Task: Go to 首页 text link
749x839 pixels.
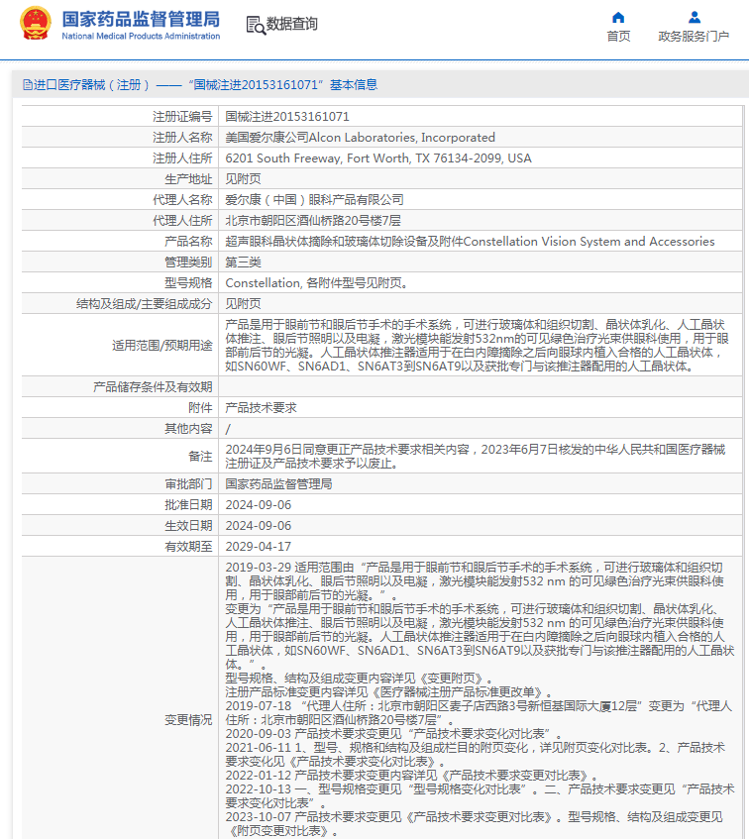Action: pyautogui.click(x=618, y=37)
